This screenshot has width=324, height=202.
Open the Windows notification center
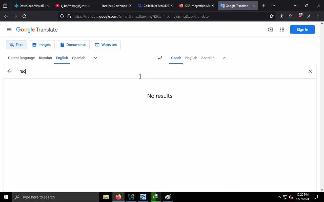pos(316,197)
